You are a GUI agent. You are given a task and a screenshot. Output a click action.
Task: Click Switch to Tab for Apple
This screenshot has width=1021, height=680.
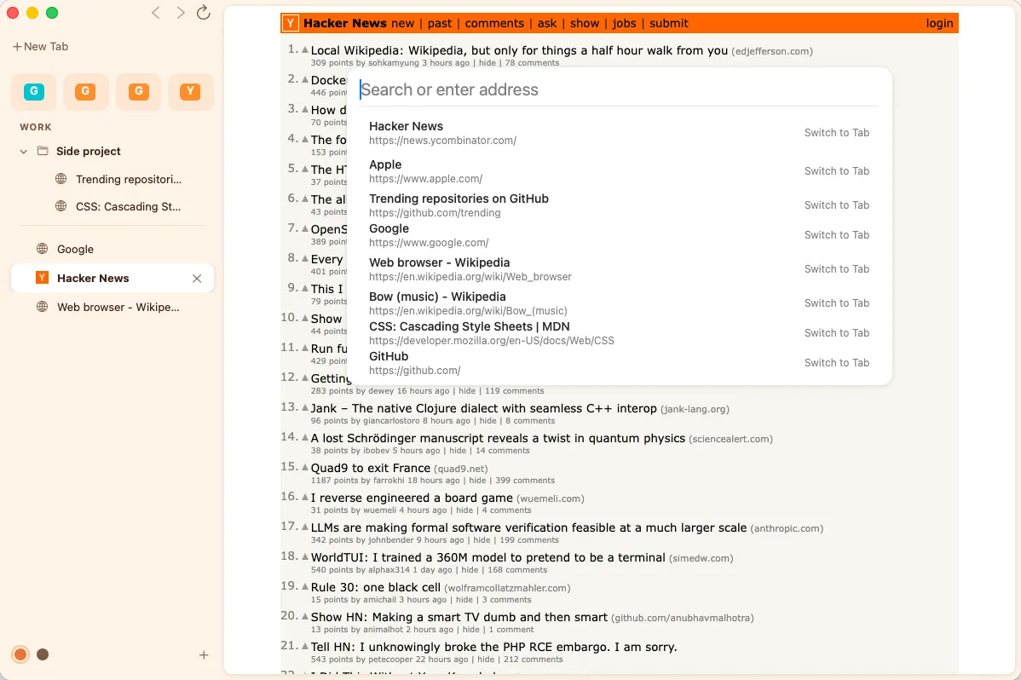836,171
